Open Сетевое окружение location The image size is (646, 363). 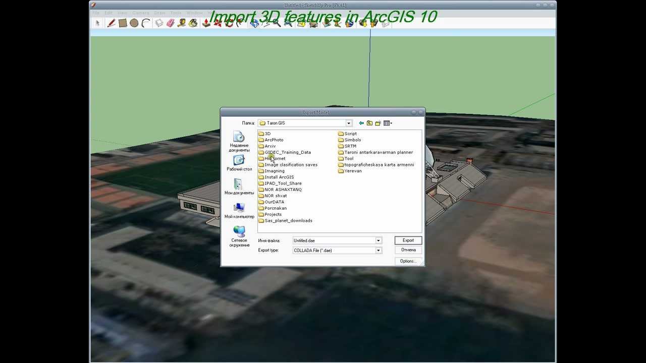coord(239,236)
